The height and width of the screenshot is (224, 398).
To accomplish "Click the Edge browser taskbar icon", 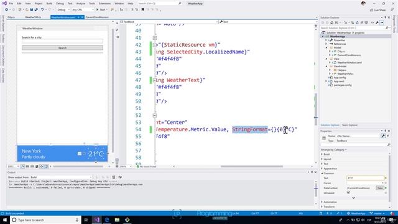I will pos(107,220).
